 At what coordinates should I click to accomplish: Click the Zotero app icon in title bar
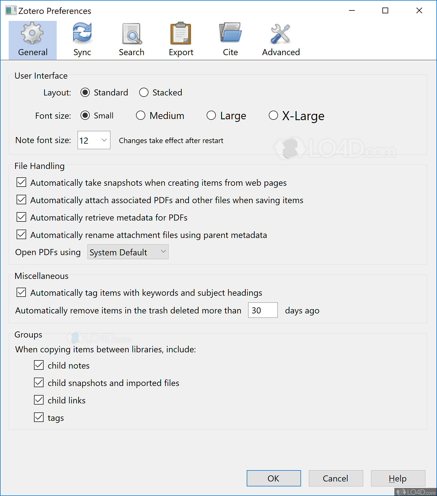[11, 11]
